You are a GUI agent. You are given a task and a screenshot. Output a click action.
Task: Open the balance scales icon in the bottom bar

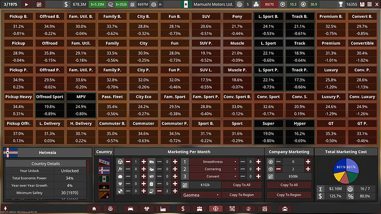coord(248,208)
